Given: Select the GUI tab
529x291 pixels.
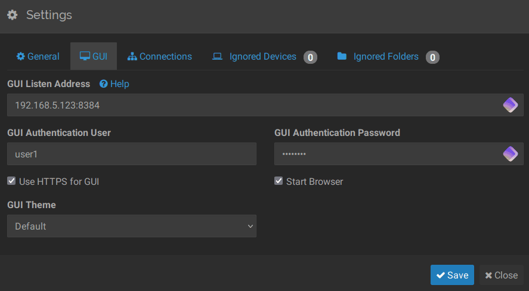Looking at the screenshot, I should click(x=94, y=56).
